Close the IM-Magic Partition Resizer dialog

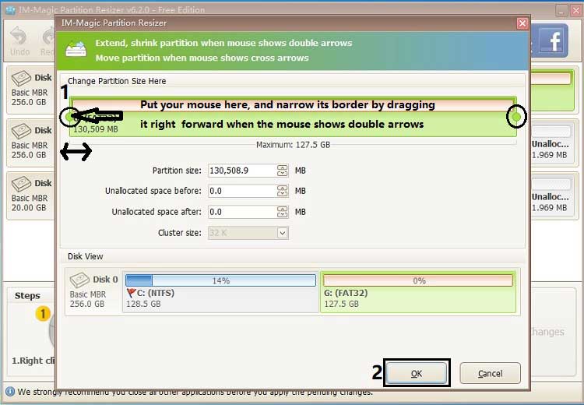point(522,23)
